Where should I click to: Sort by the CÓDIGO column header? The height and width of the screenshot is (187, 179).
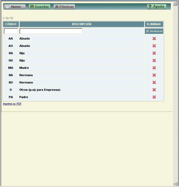(11, 24)
